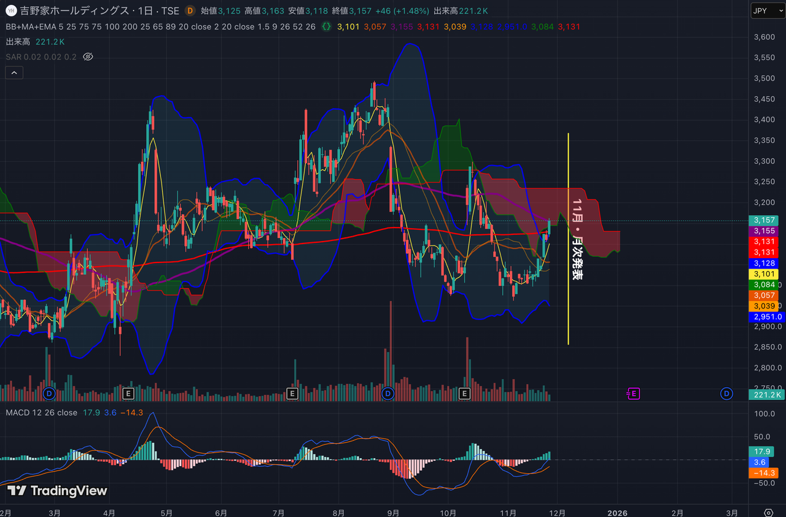The image size is (786, 517).
Task: Click the earnings E marker in April
Action: click(x=128, y=393)
